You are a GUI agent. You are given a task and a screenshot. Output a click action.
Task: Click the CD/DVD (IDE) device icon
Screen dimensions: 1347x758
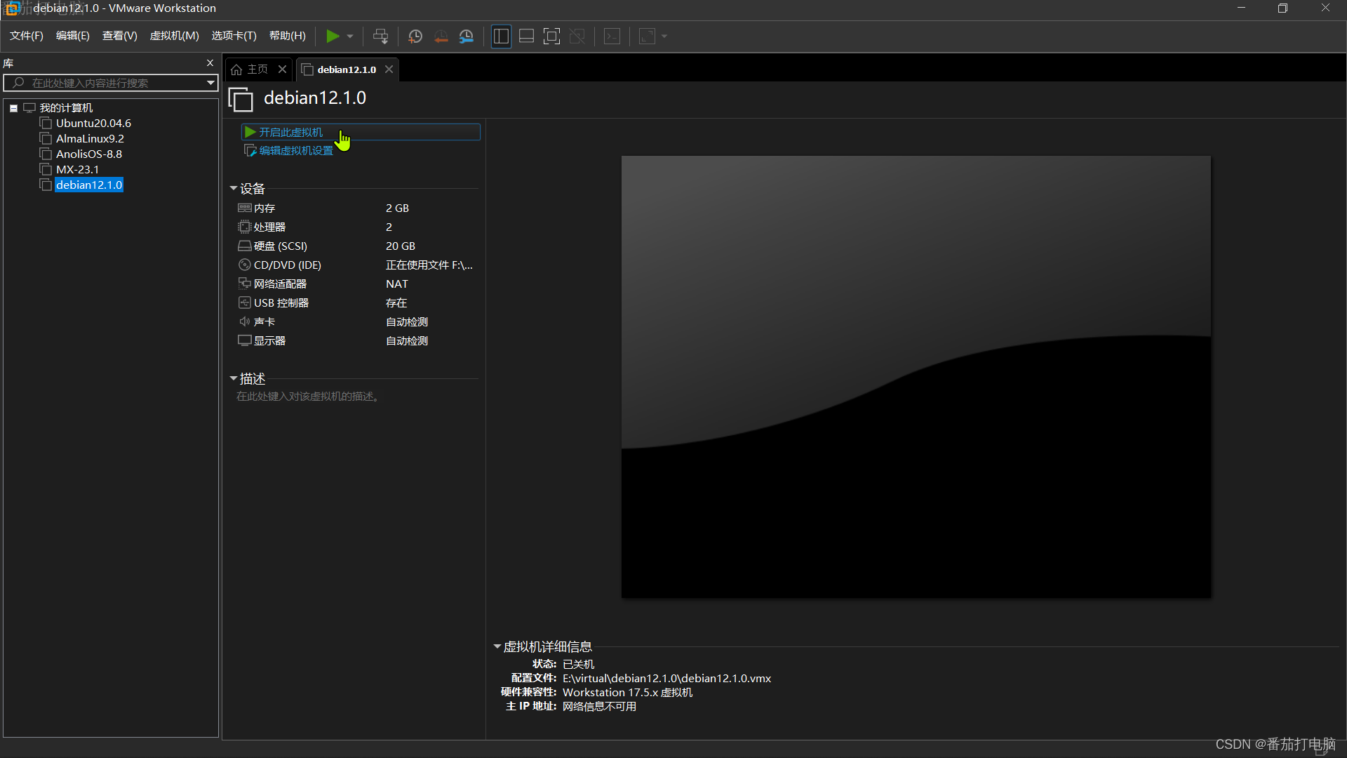click(244, 265)
